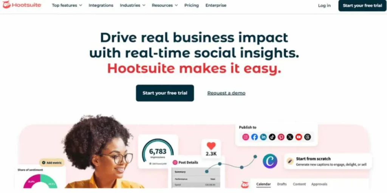Screen dimensions: 387x193
Task: Open the Industries dropdown menu
Action: [133, 5]
